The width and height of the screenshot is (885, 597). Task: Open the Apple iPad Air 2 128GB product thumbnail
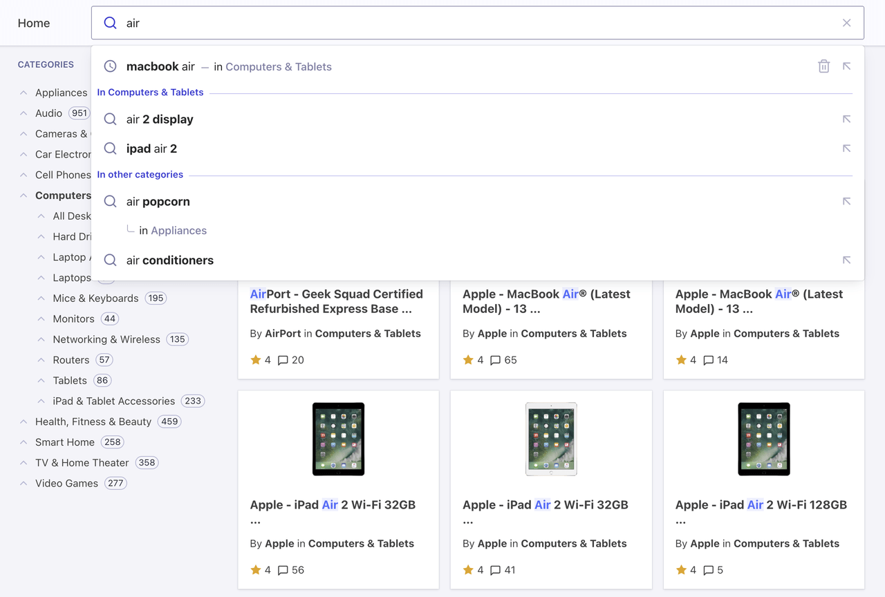tap(763, 439)
